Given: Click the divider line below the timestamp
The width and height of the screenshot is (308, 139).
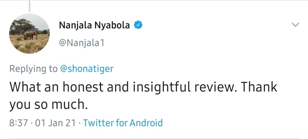Looking at the screenshot, I should click(154, 138).
